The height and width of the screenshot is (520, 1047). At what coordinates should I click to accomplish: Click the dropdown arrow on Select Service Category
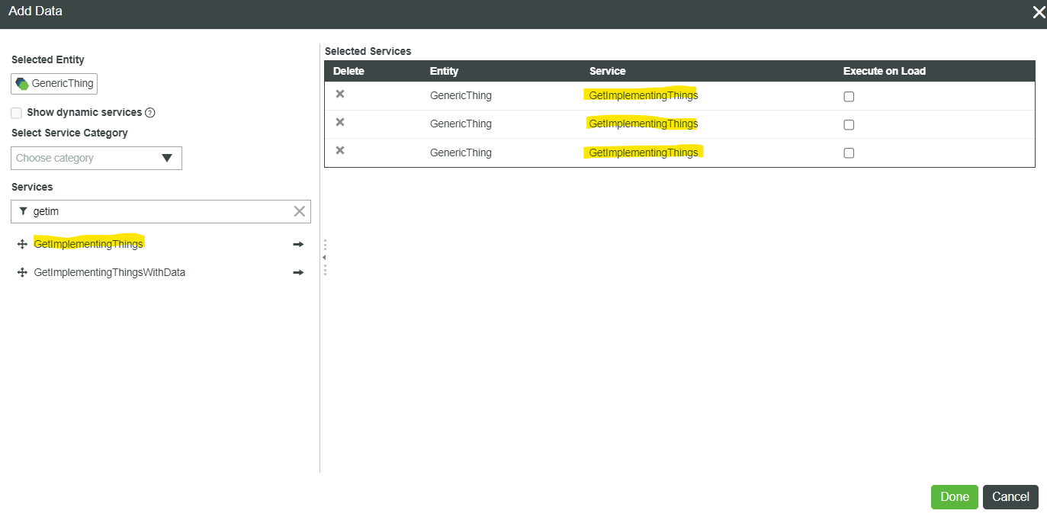click(167, 158)
